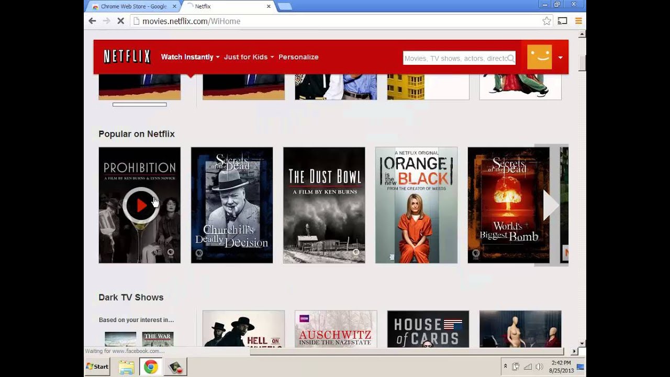Click the horizontal scrollbar thumb
This screenshot has width=670, height=377.
[x=406, y=351]
